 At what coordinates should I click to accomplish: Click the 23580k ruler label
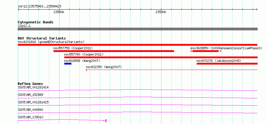(x=59, y=12)
